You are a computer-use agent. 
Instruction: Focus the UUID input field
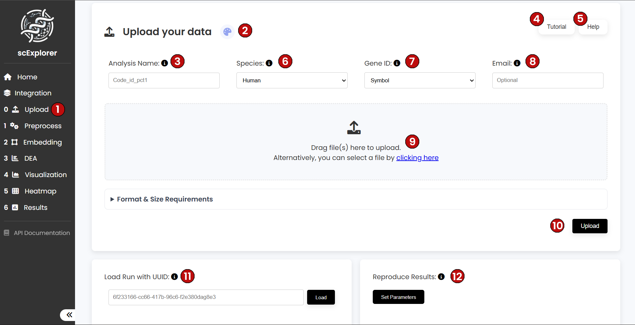click(x=206, y=297)
